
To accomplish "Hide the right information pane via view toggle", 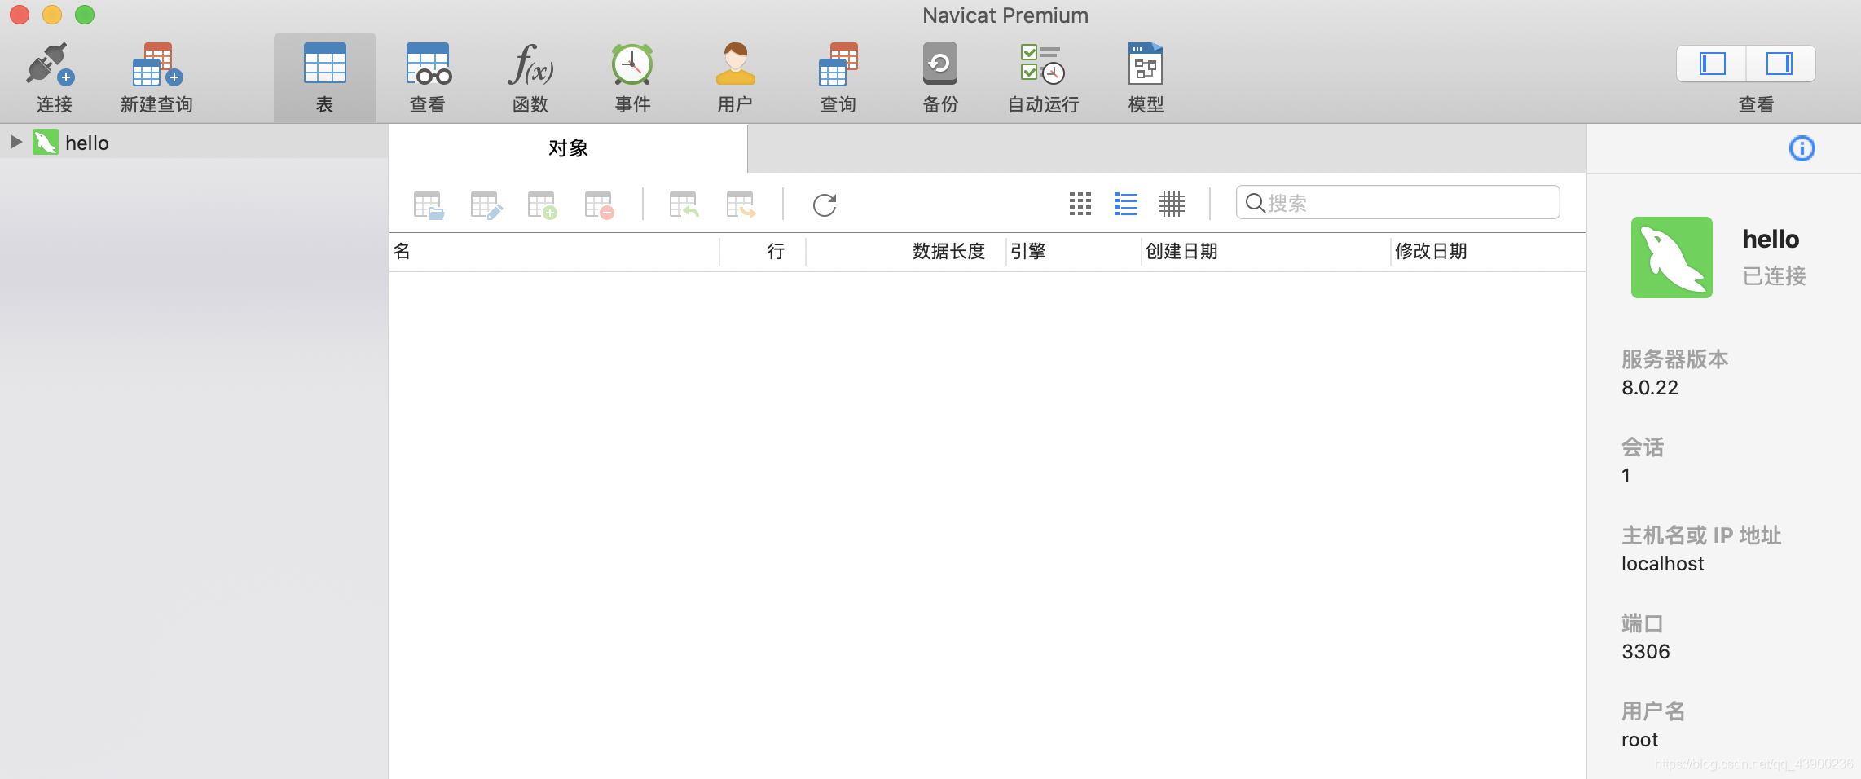I will 1780,63.
